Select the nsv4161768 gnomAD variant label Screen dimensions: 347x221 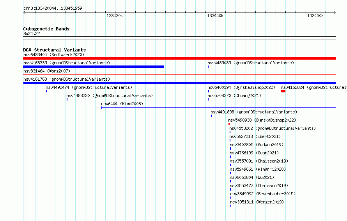[x=67, y=79]
